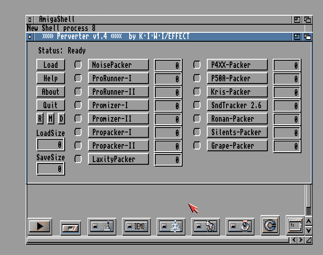Enable the NoisePacker checkbox
323x255 pixels.
click(x=78, y=65)
